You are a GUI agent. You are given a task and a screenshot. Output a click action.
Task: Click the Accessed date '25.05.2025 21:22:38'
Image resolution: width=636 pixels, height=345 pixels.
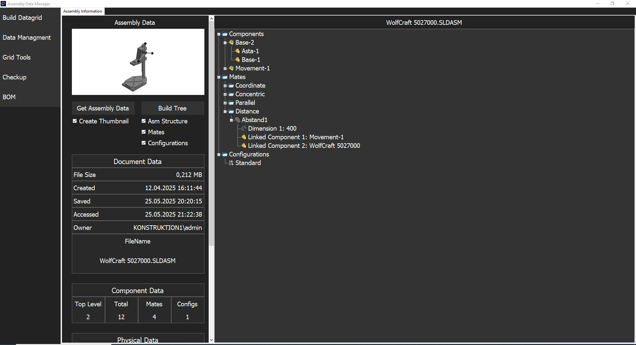(x=174, y=214)
